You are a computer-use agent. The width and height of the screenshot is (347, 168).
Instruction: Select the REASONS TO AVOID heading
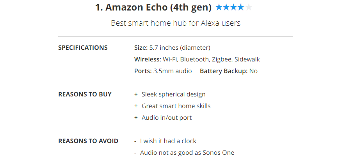tap(88, 141)
